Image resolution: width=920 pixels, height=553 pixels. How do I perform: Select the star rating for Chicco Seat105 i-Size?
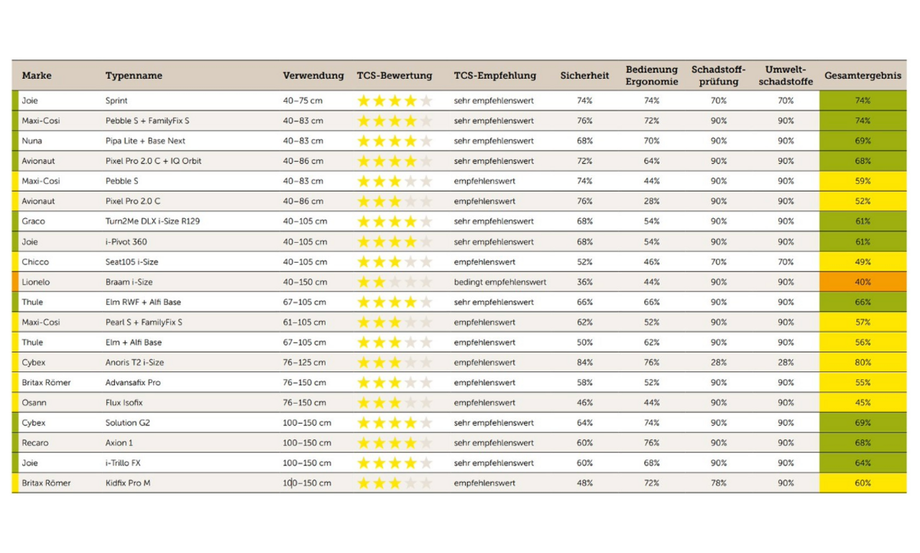pyautogui.click(x=395, y=262)
